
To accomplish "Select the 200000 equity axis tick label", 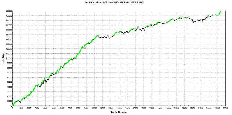I will 9,11.
